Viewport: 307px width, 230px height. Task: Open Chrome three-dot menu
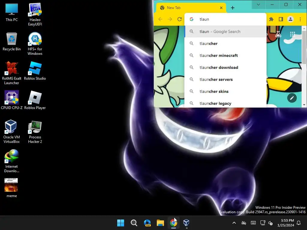300,19
